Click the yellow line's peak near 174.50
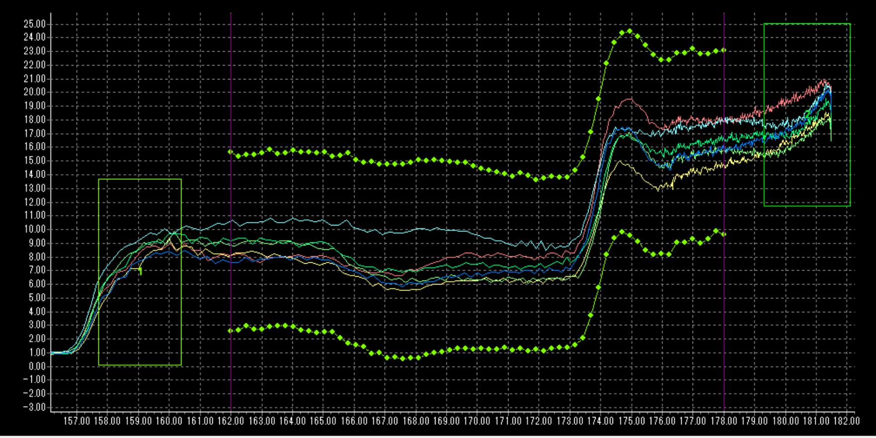Screen dimensions: 876x438 pyautogui.click(x=619, y=161)
